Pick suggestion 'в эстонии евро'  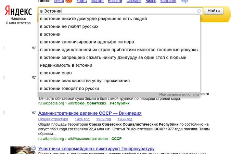point(56,73)
